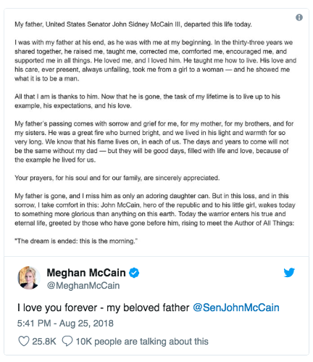Click the info icon on the tweet card
The image size is (313, 362).
299,17
